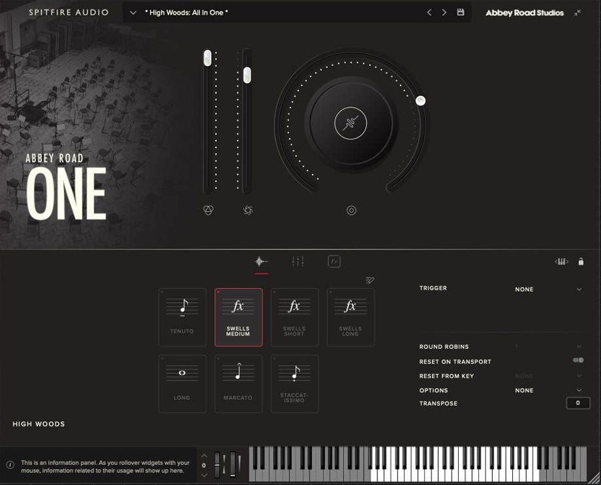601x485 pixels.
Task: Click the expression icon below the first slider
Action: click(208, 209)
